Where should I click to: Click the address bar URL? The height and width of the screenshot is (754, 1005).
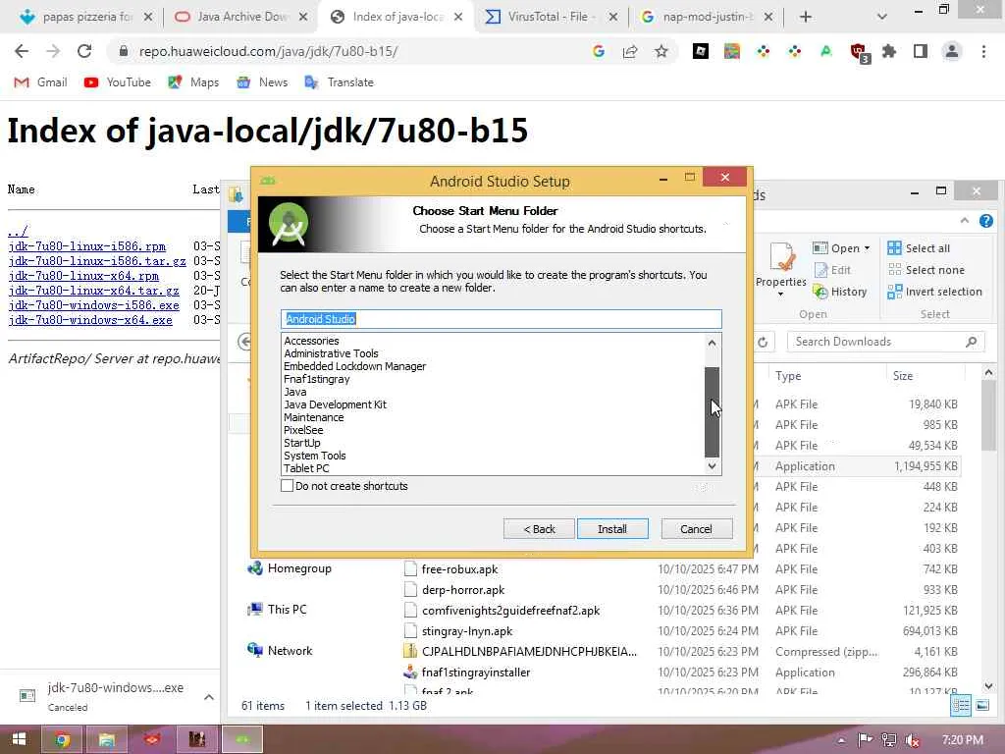pos(268,51)
